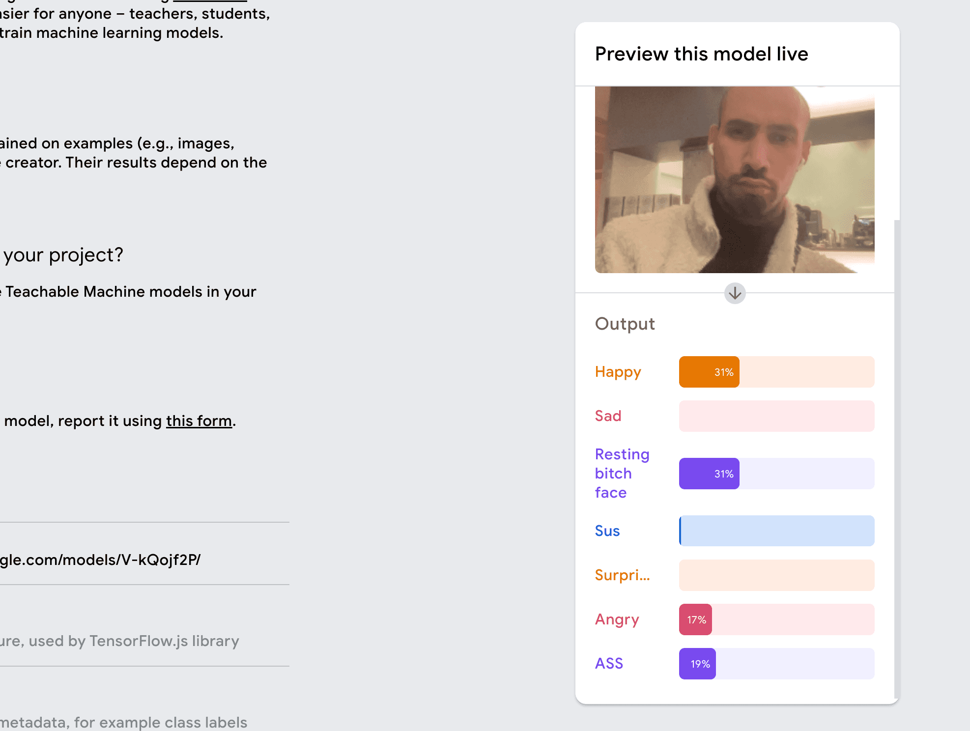Click the preview panel's vertical scrollbar
The width and height of the screenshot is (970, 731).
point(897,442)
